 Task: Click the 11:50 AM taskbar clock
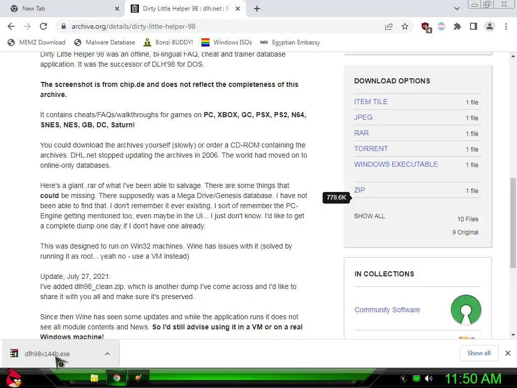473,378
